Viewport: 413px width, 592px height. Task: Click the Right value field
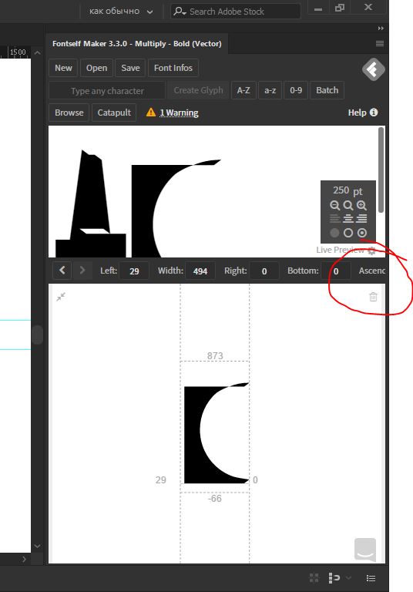(264, 271)
